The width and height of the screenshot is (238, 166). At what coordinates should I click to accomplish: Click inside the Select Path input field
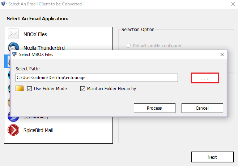(x=97, y=78)
